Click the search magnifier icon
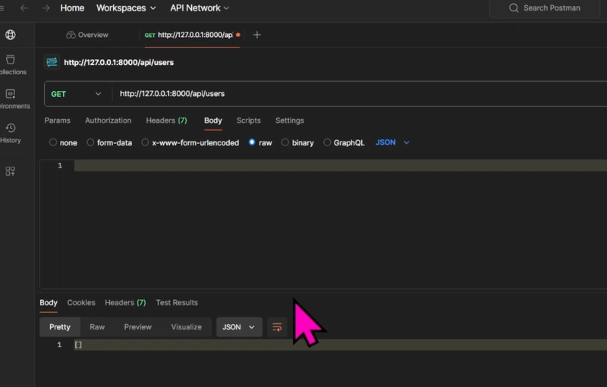 point(514,8)
